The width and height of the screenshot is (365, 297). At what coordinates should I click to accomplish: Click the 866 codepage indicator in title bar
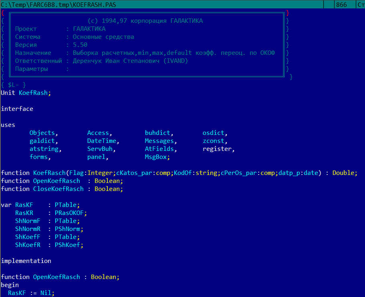pos(341,5)
